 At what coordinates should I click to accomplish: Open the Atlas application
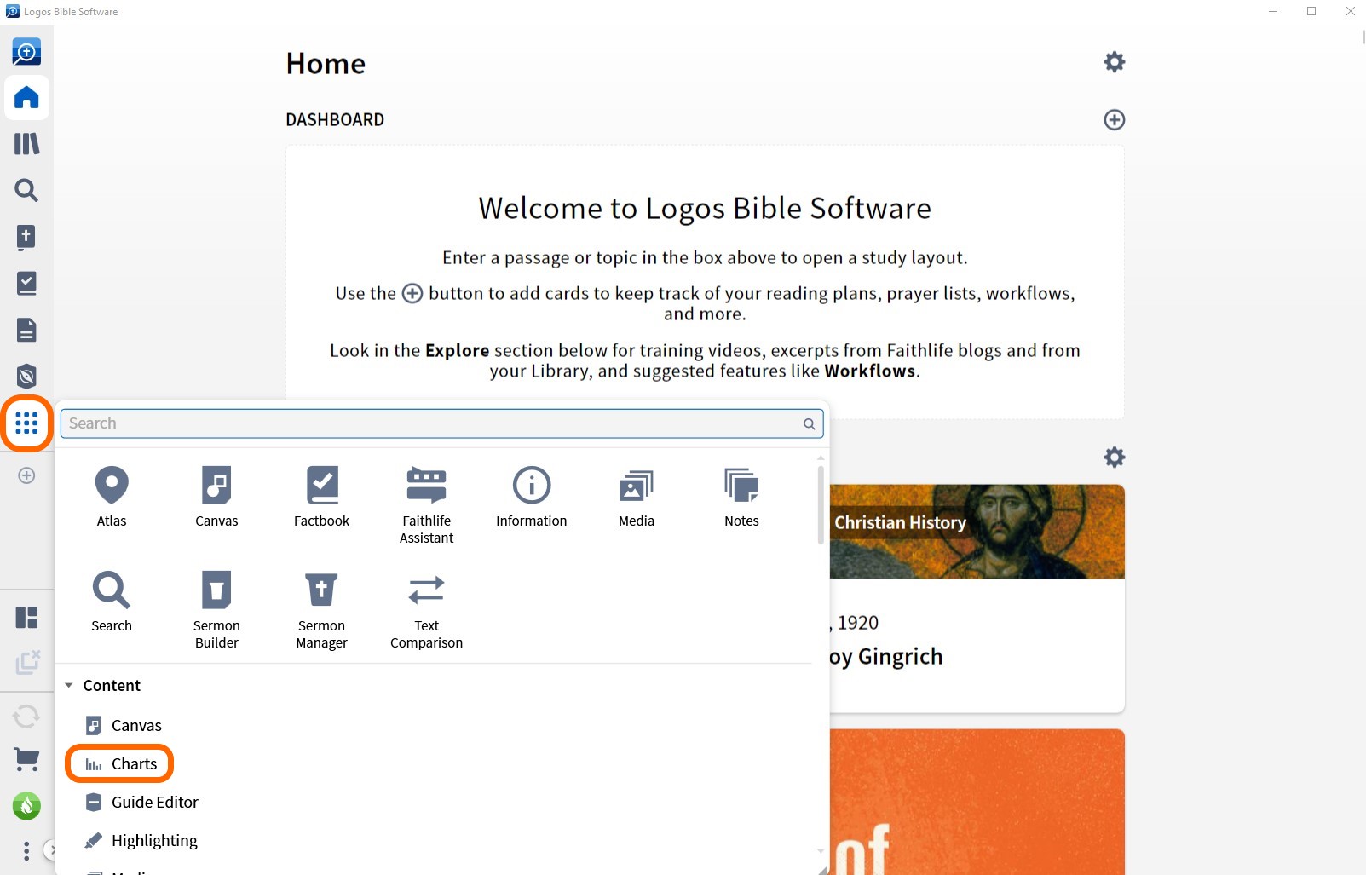[x=112, y=497]
